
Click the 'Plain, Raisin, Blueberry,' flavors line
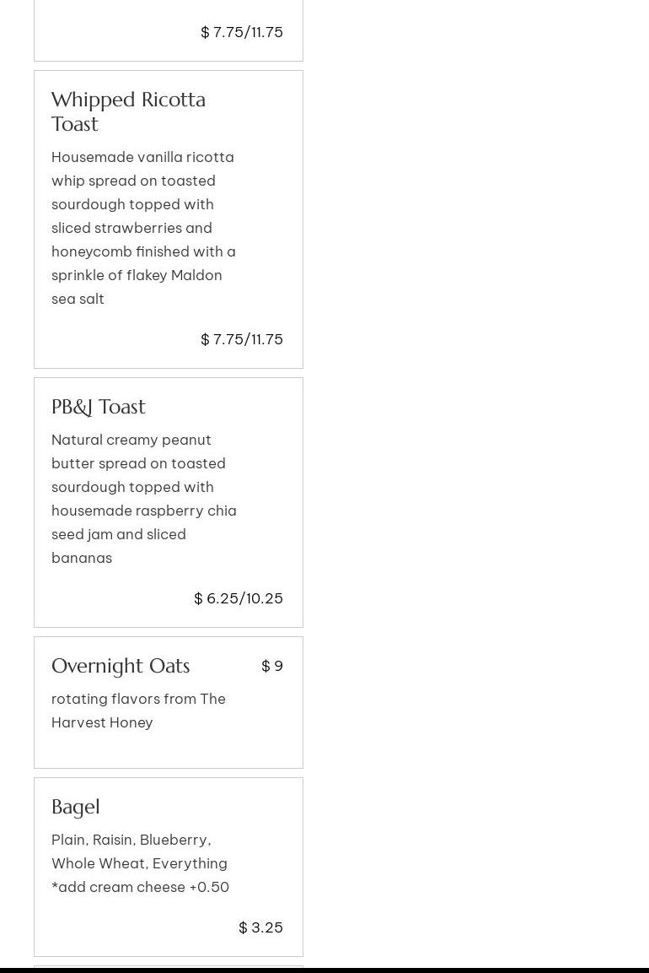131,840
